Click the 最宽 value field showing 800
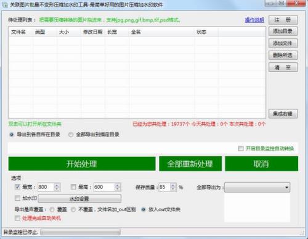 tap(46, 187)
